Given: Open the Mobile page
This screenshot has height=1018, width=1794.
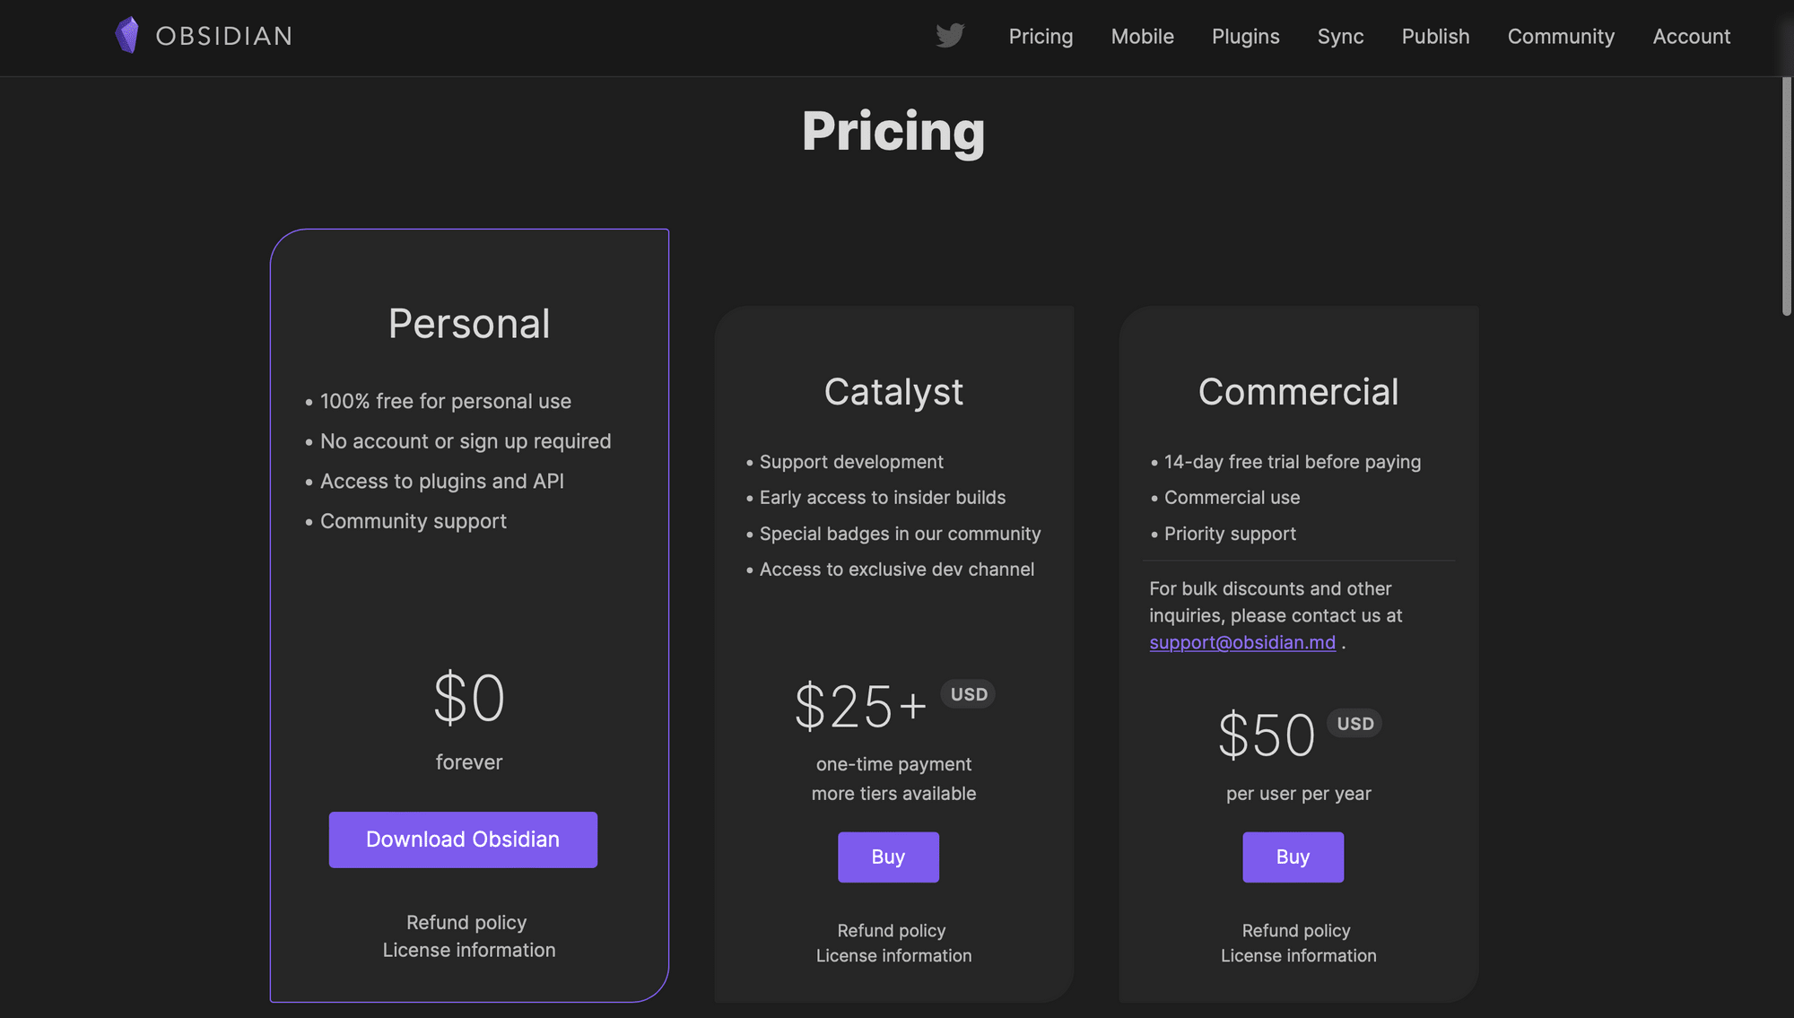Looking at the screenshot, I should (x=1142, y=37).
